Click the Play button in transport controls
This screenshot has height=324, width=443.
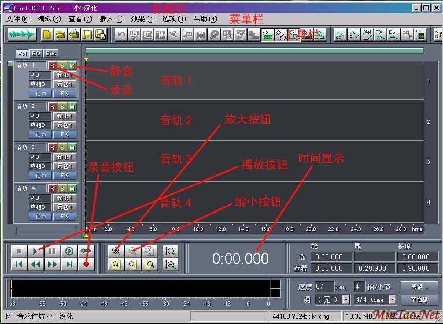[x=36, y=251]
